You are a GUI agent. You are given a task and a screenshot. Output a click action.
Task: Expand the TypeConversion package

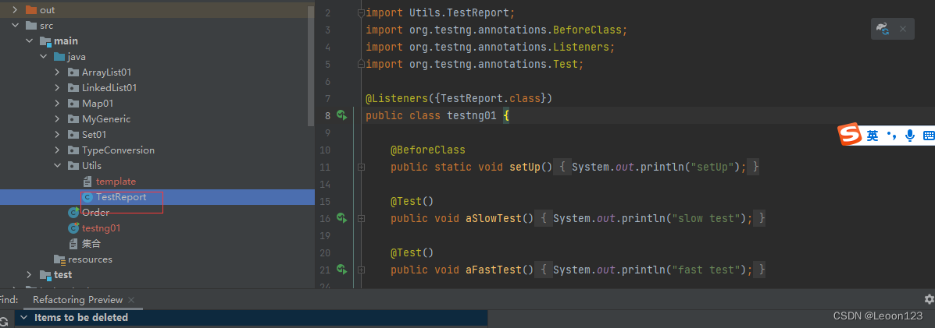point(57,150)
